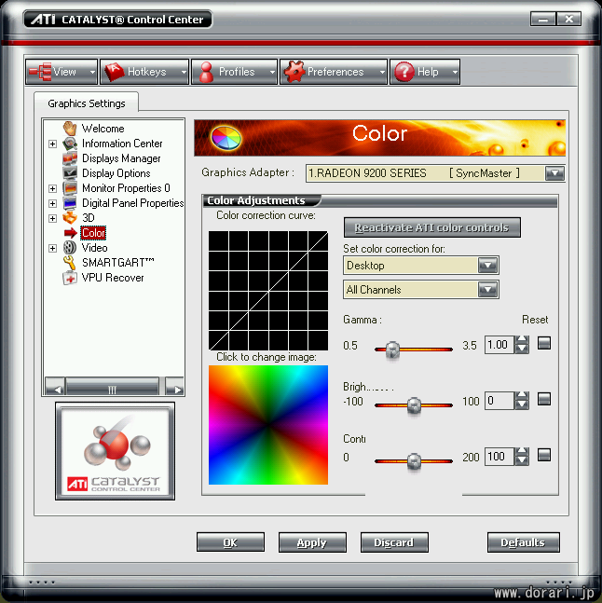Increase Gamma with the up stepper
The image size is (602, 603).
[x=521, y=340]
